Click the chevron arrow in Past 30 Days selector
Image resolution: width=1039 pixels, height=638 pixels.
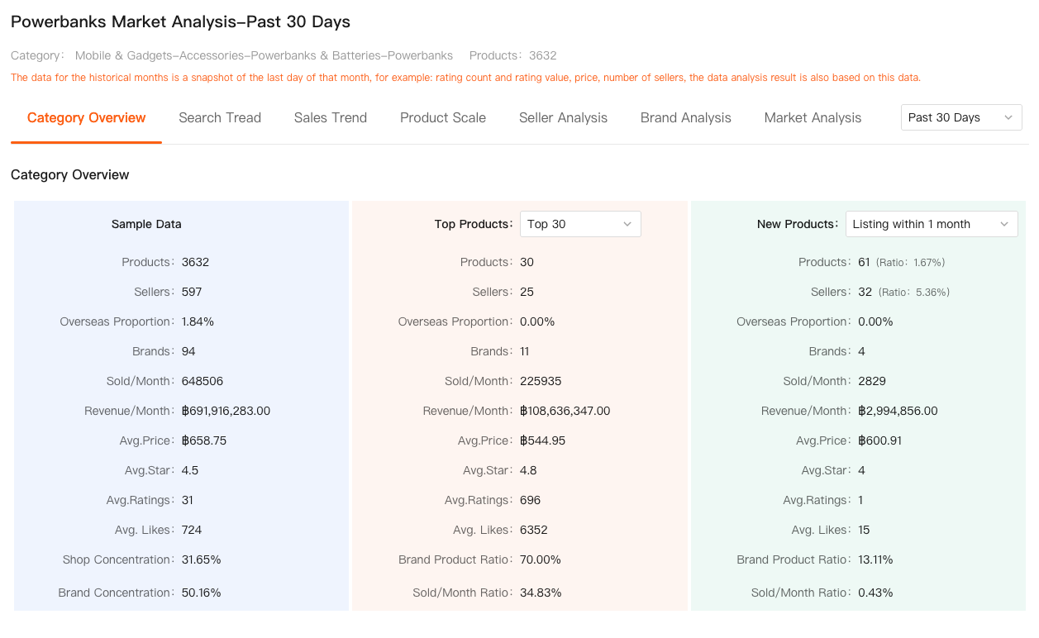click(x=1008, y=117)
